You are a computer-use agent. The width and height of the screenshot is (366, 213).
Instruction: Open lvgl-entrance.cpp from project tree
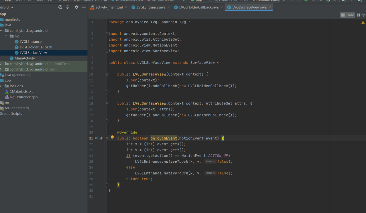24,97
